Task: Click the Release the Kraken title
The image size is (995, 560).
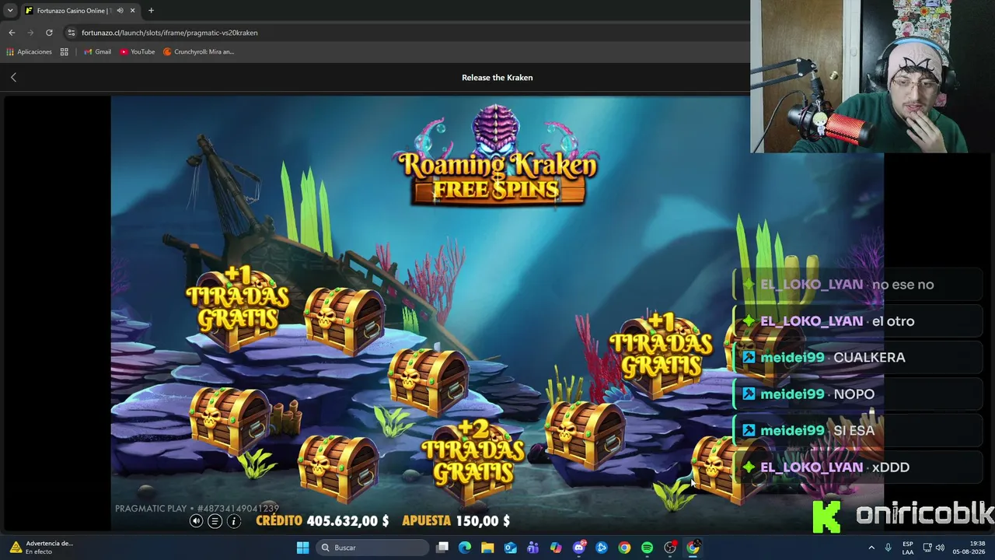Action: click(x=497, y=77)
